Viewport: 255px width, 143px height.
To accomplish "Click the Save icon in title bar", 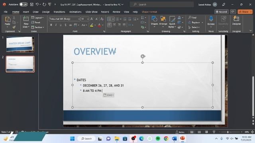I will (32, 4).
